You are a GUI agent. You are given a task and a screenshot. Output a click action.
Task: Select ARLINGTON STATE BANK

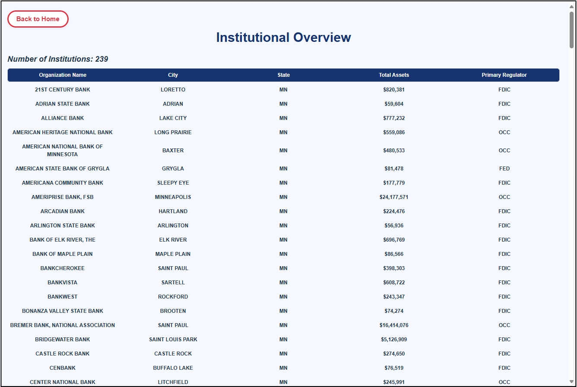[63, 226]
